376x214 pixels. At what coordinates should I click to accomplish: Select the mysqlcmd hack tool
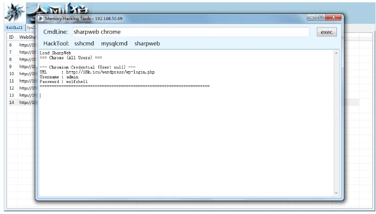[x=114, y=43]
